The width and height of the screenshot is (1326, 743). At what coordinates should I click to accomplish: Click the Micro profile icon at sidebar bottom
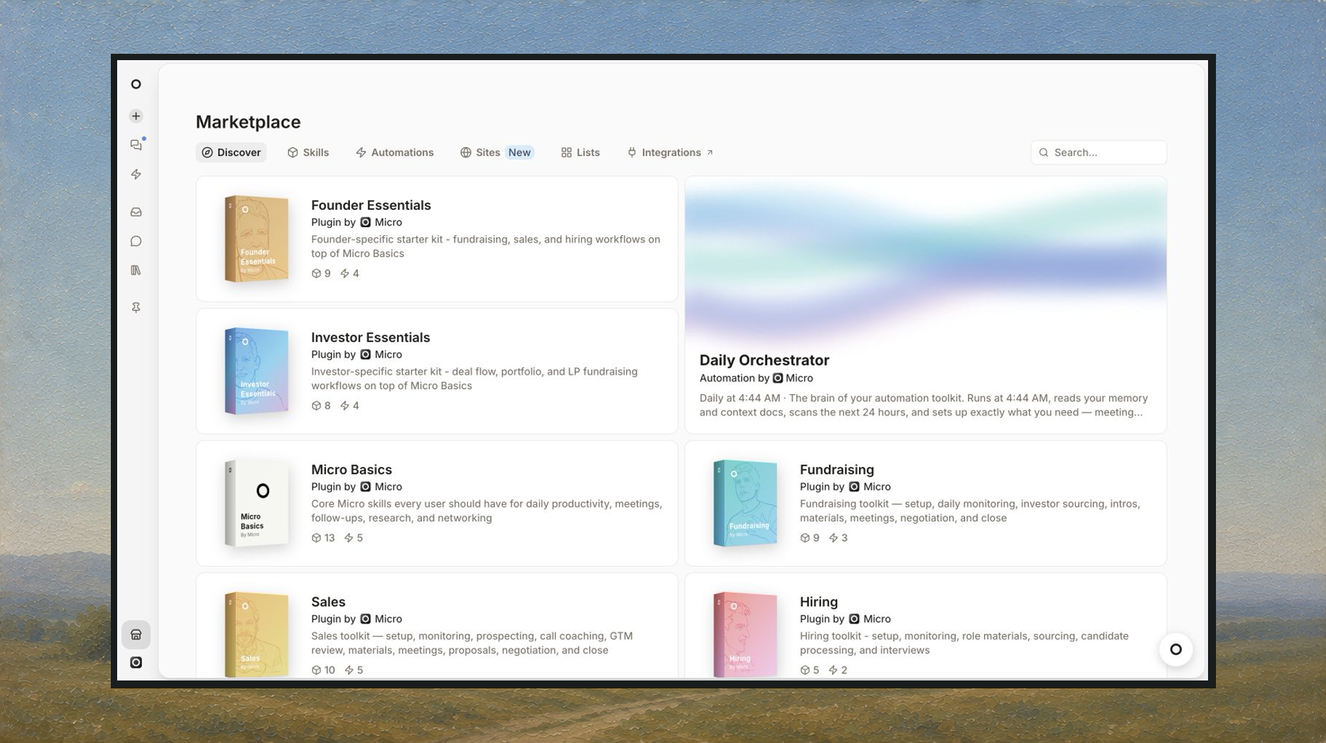pyautogui.click(x=136, y=662)
